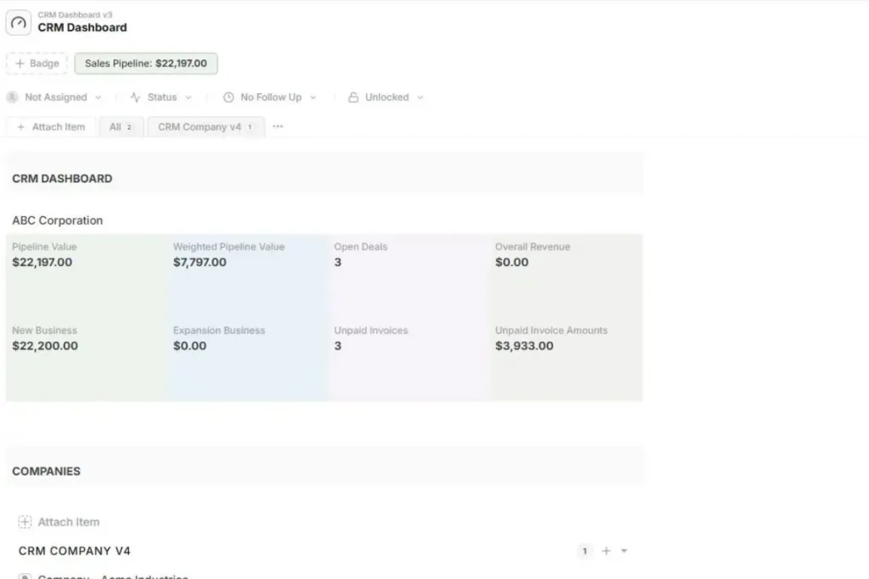Click Attach Item in the tab bar
The height and width of the screenshot is (579, 869).
[x=51, y=127]
